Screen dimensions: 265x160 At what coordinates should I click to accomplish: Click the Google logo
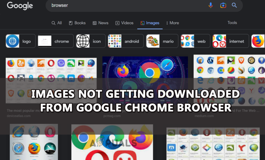click(20, 5)
